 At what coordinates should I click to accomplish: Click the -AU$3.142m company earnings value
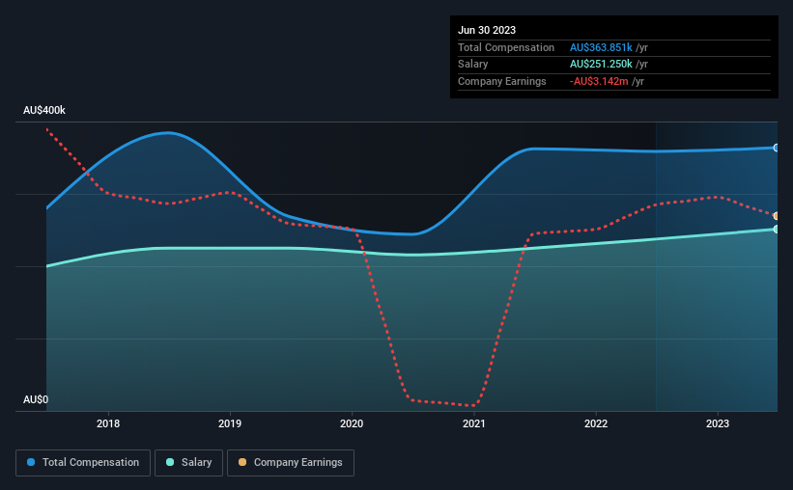[x=599, y=81]
